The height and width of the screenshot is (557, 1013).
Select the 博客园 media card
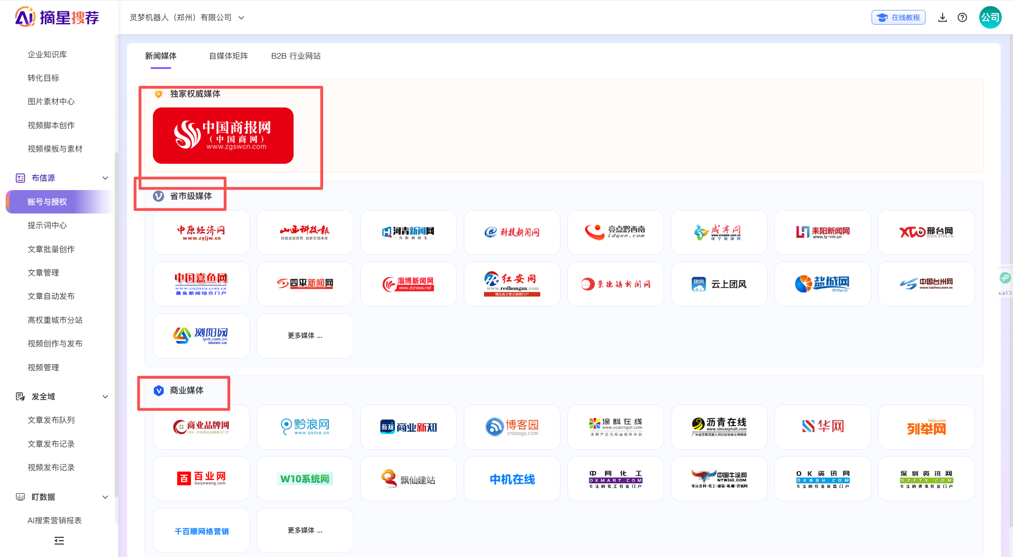pyautogui.click(x=512, y=427)
